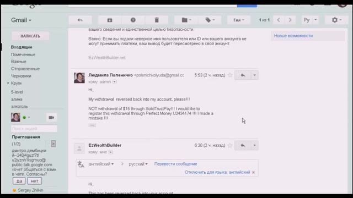Close the translation bar with x
The width and height of the screenshot is (353, 198).
[254, 172]
